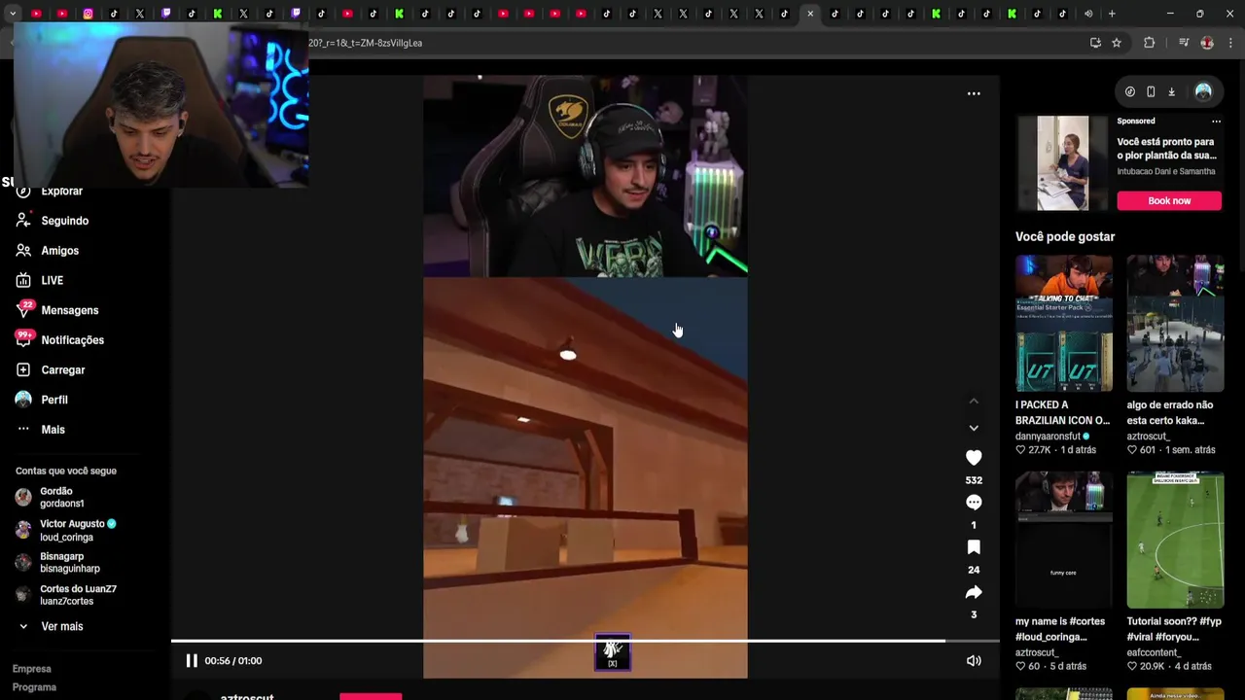Go to the next video with down arrow
This screenshot has height=700, width=1245.
(974, 428)
